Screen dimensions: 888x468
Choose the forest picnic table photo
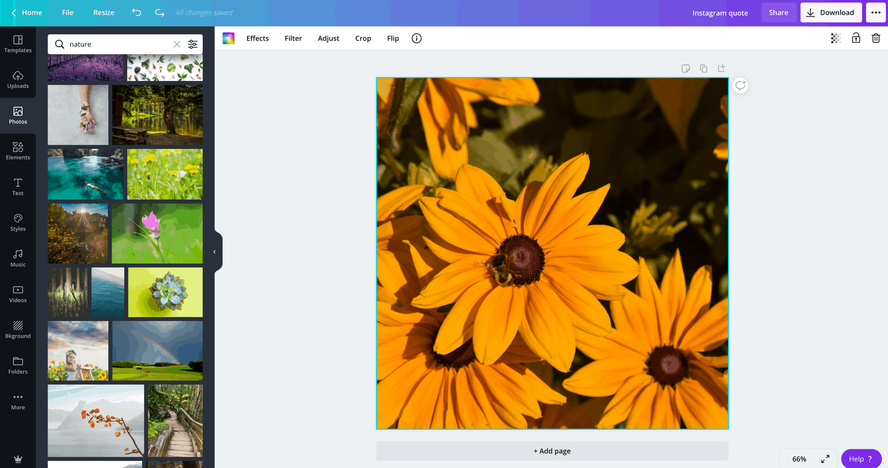pos(157,115)
